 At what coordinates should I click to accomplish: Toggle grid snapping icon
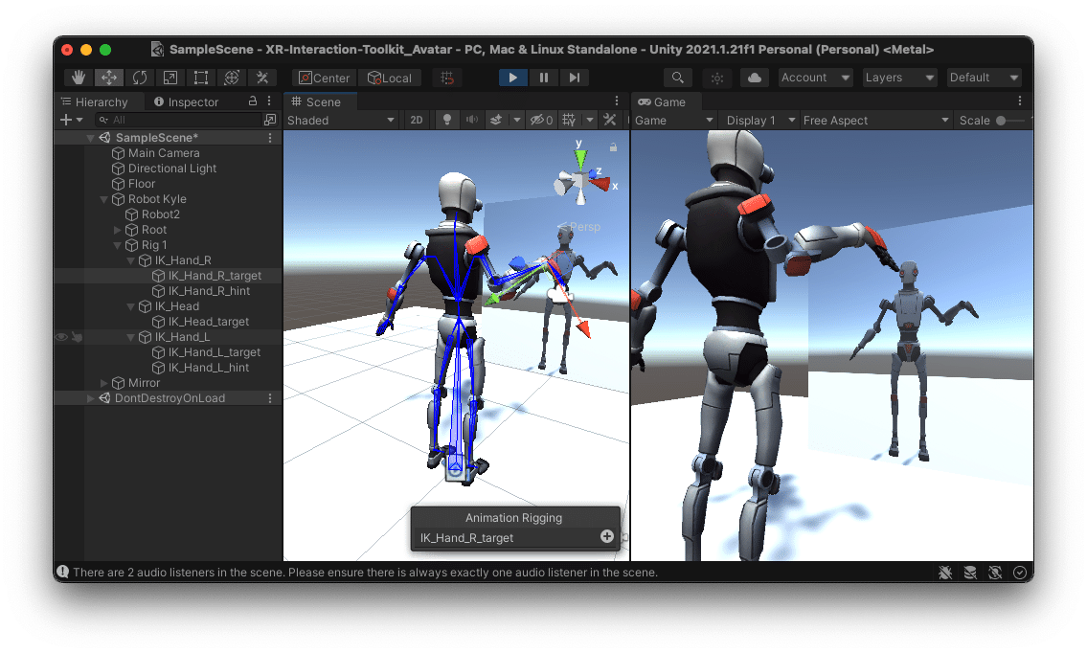(x=447, y=78)
